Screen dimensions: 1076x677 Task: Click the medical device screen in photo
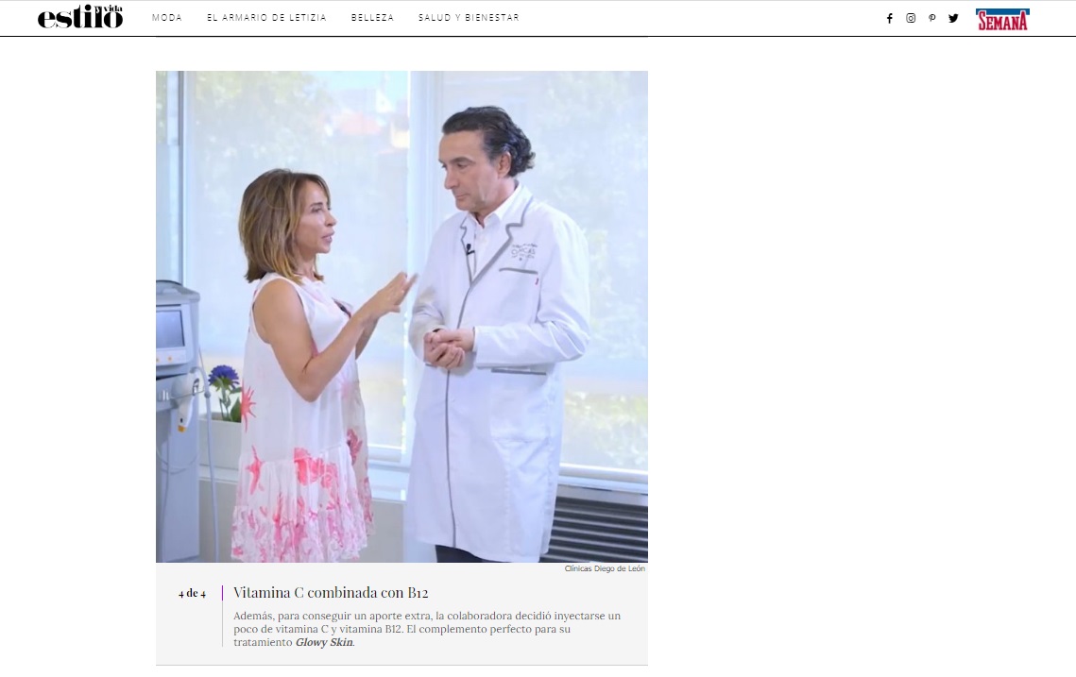point(170,329)
